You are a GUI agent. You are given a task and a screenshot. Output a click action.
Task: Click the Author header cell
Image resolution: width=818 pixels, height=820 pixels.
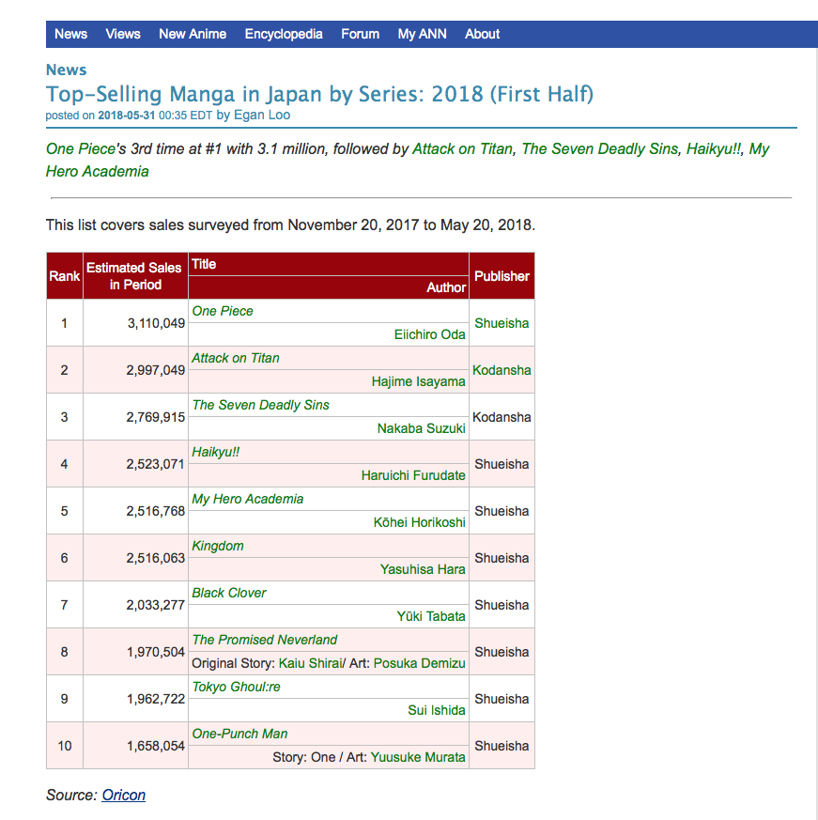click(x=329, y=287)
